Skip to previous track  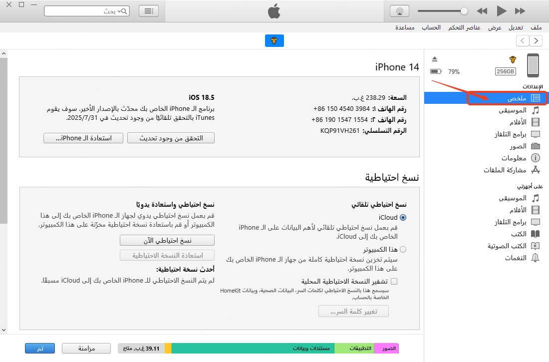click(x=482, y=11)
